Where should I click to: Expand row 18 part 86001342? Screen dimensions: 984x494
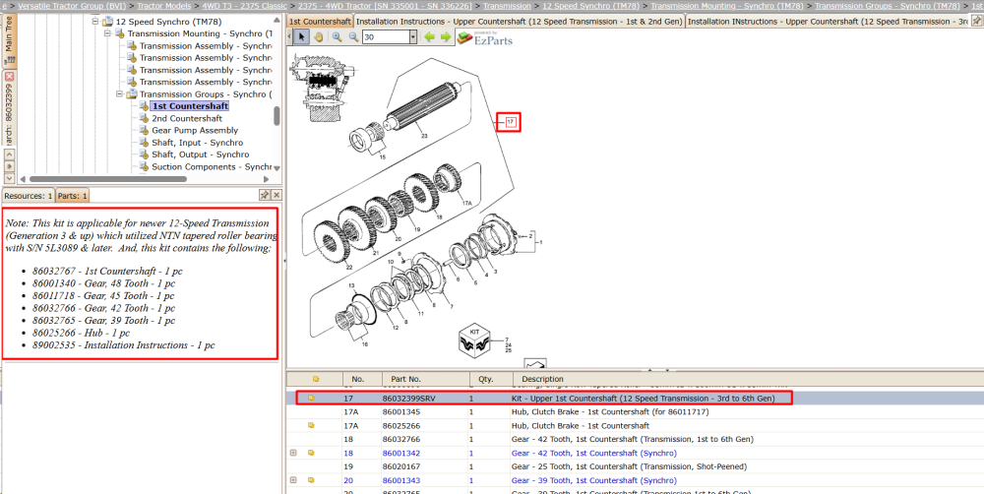coord(293,454)
